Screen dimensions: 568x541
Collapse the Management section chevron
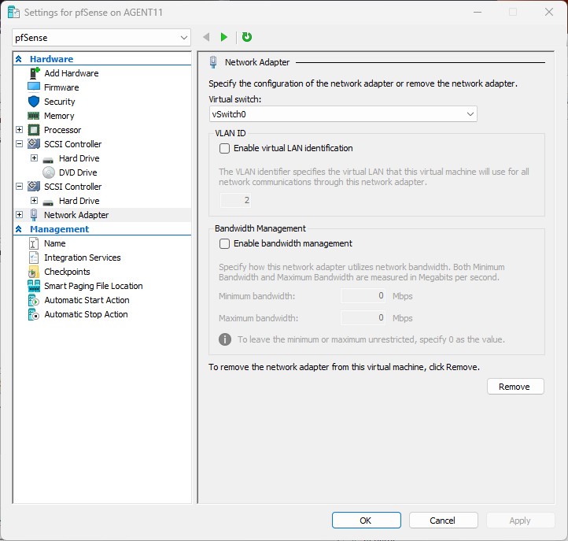pos(19,229)
